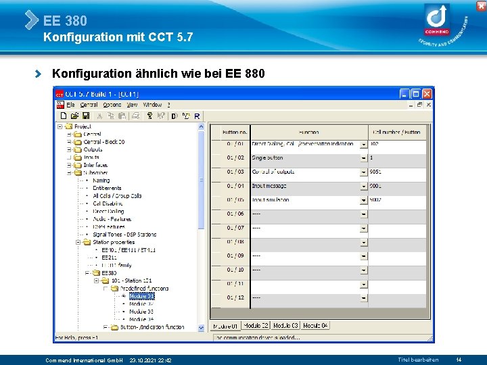Image resolution: width=487 pixels, height=365 pixels.
Task: Open function dropdown for button 01 / 02
Action: click(x=363, y=158)
